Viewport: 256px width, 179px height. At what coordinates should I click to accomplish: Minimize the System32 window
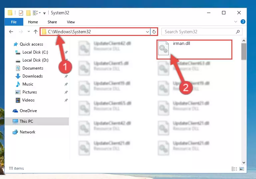pyautogui.click(x=209, y=13)
